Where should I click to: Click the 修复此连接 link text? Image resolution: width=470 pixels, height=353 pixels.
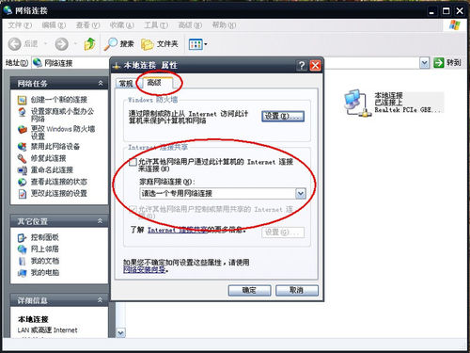48,158
